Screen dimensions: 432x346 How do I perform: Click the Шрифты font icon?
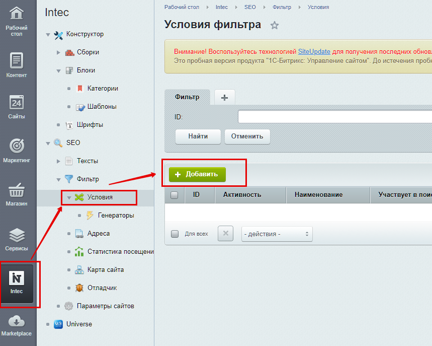coord(69,125)
